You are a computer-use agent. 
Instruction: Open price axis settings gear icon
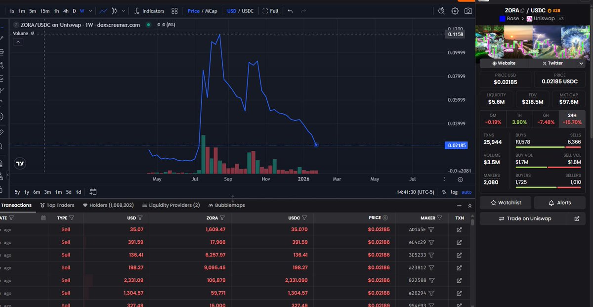click(460, 179)
